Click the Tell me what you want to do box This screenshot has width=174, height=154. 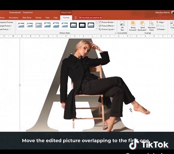click(x=90, y=18)
